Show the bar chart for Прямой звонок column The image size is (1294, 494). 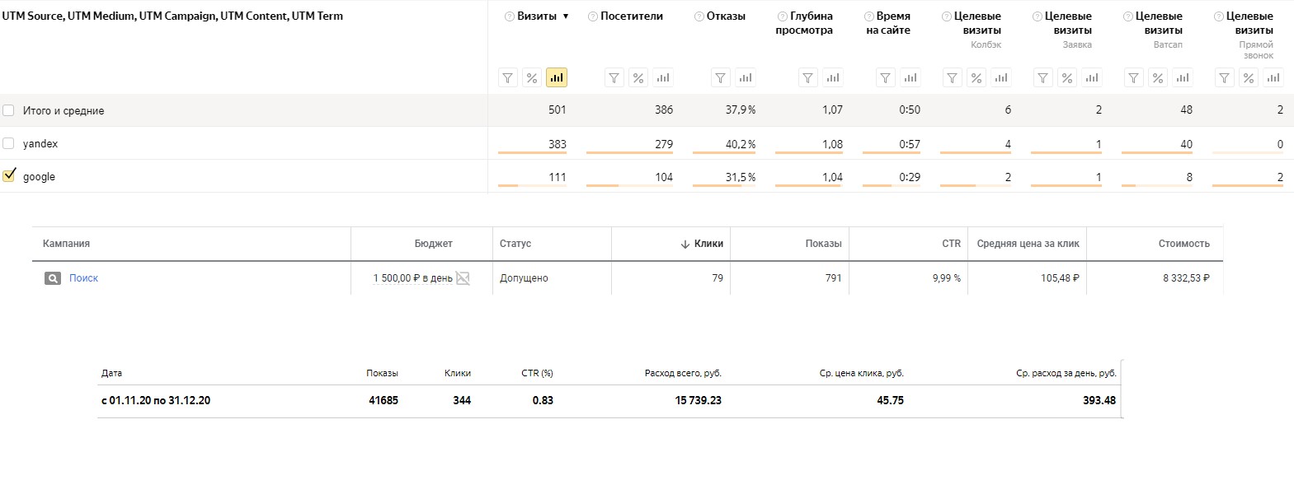1273,78
